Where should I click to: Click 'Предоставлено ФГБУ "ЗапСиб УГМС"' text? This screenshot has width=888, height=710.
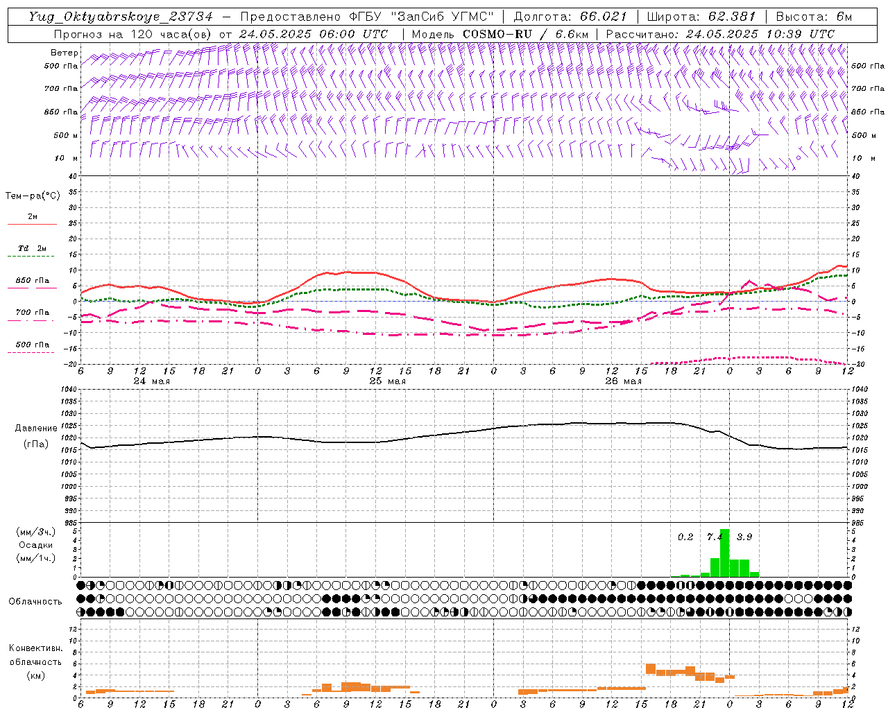367,17
